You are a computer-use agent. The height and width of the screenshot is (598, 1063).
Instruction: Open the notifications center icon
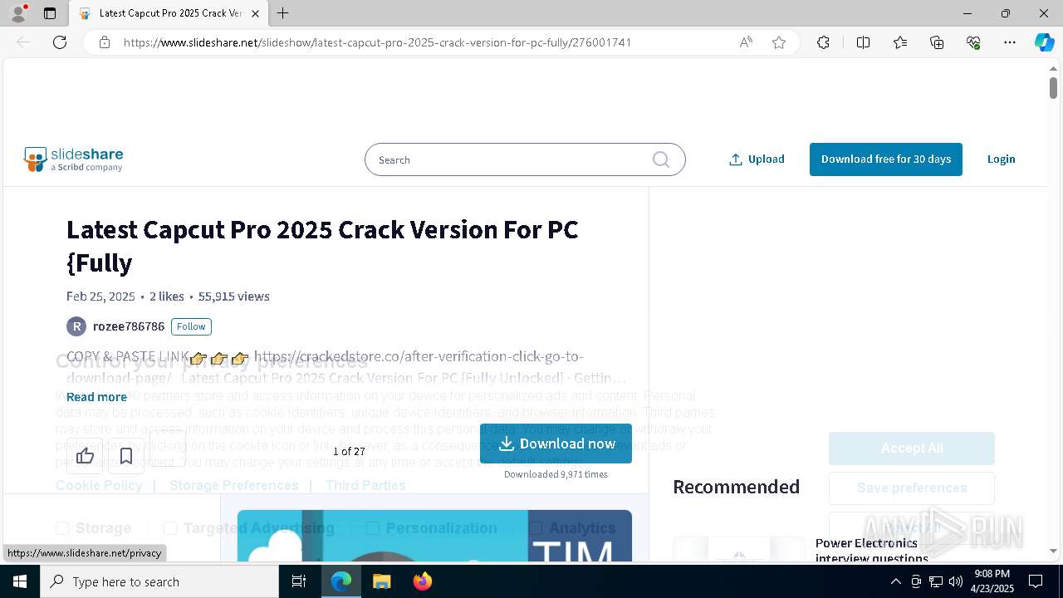[x=1036, y=581]
